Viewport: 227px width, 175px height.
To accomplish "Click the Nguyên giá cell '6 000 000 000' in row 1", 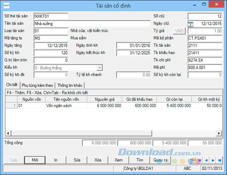I will click(105, 105).
